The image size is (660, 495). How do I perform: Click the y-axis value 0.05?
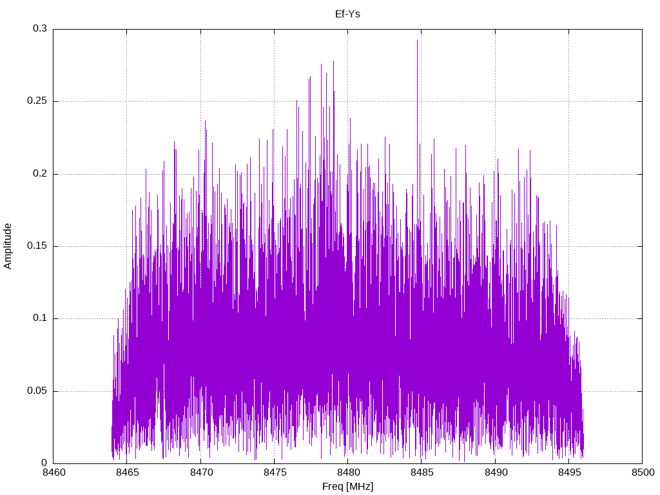[x=37, y=391]
